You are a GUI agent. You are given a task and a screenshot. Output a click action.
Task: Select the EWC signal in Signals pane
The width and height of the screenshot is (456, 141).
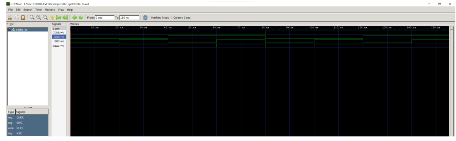59,41
